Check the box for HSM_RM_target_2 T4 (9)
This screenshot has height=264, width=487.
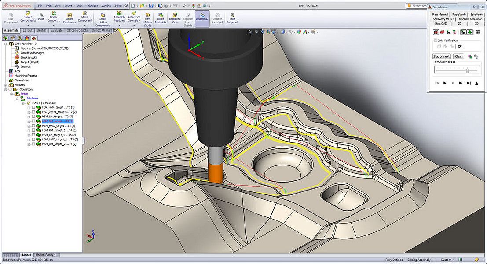(33, 144)
